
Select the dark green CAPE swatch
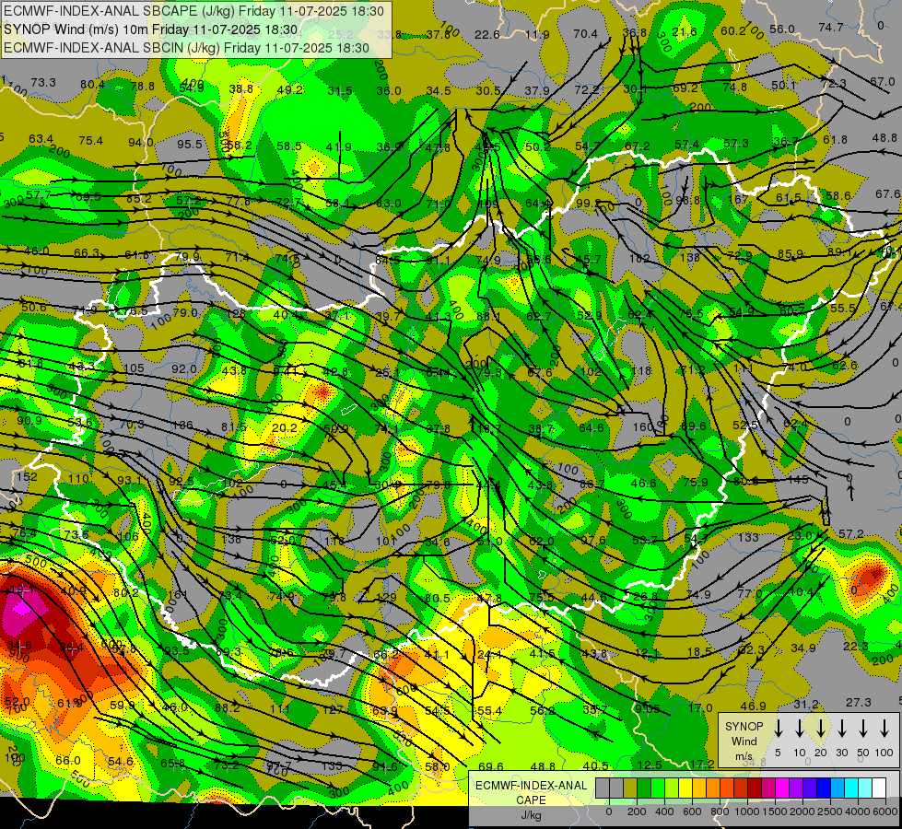pyautogui.click(x=644, y=788)
